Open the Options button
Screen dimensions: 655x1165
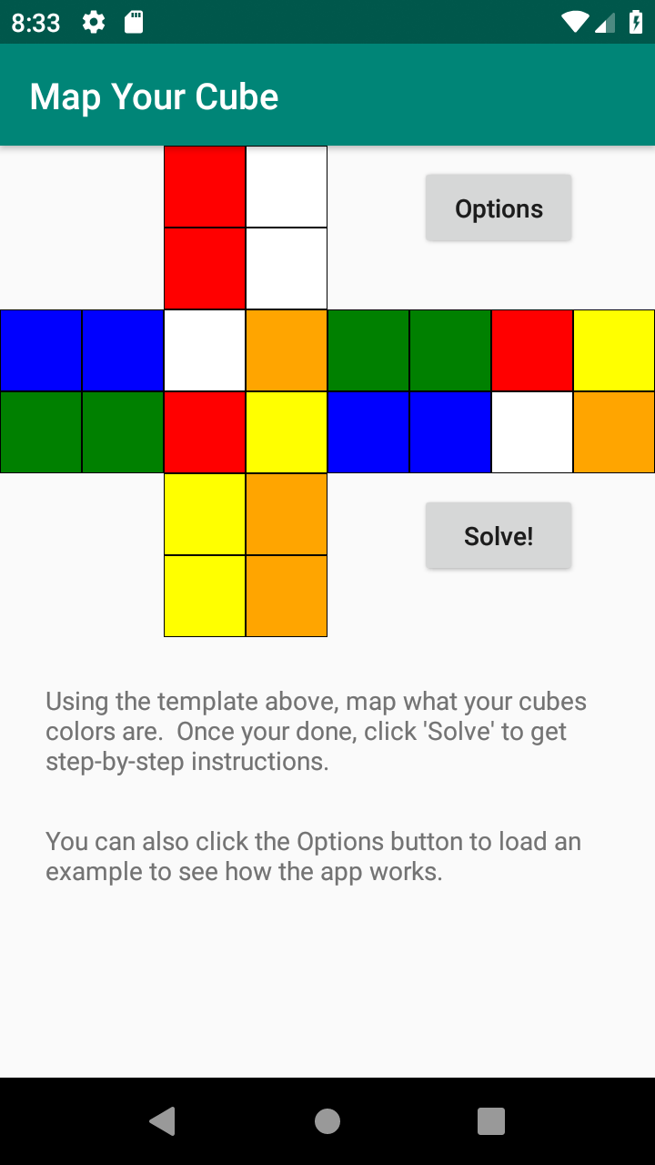click(499, 208)
